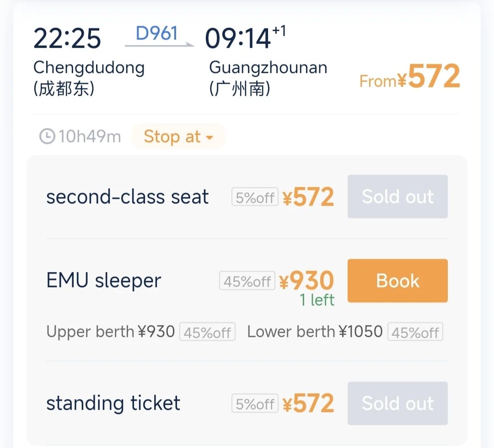Click the From ¥572 price
494x448 pixels.
[x=410, y=76]
